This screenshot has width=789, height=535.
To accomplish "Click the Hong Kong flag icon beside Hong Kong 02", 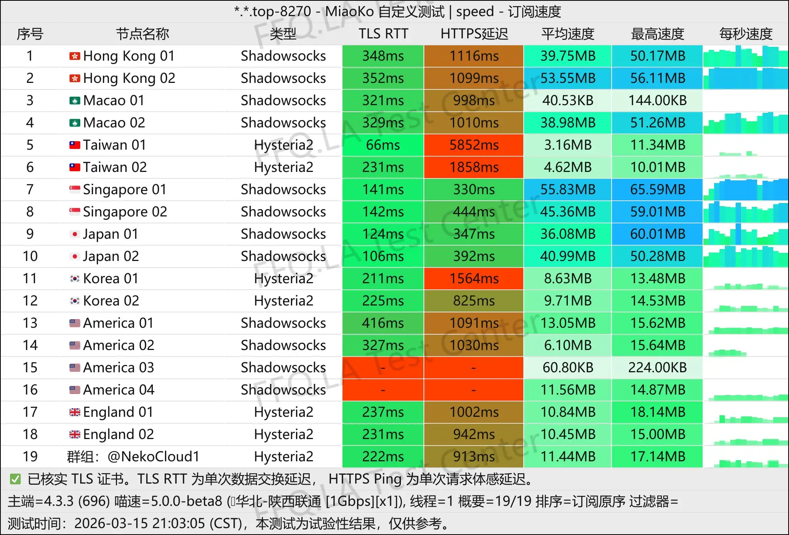I will click(x=75, y=78).
